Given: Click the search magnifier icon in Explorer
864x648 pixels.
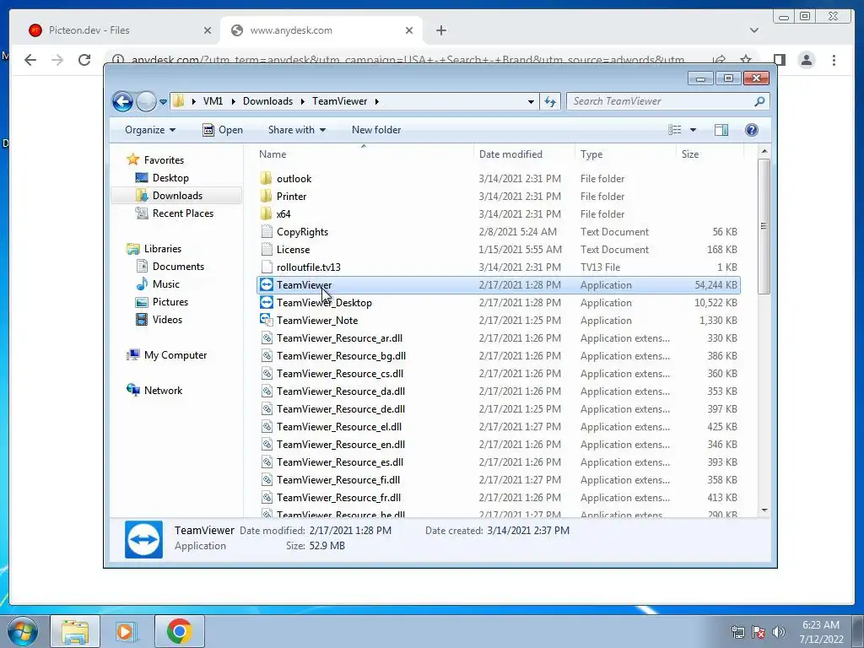Looking at the screenshot, I should (759, 101).
